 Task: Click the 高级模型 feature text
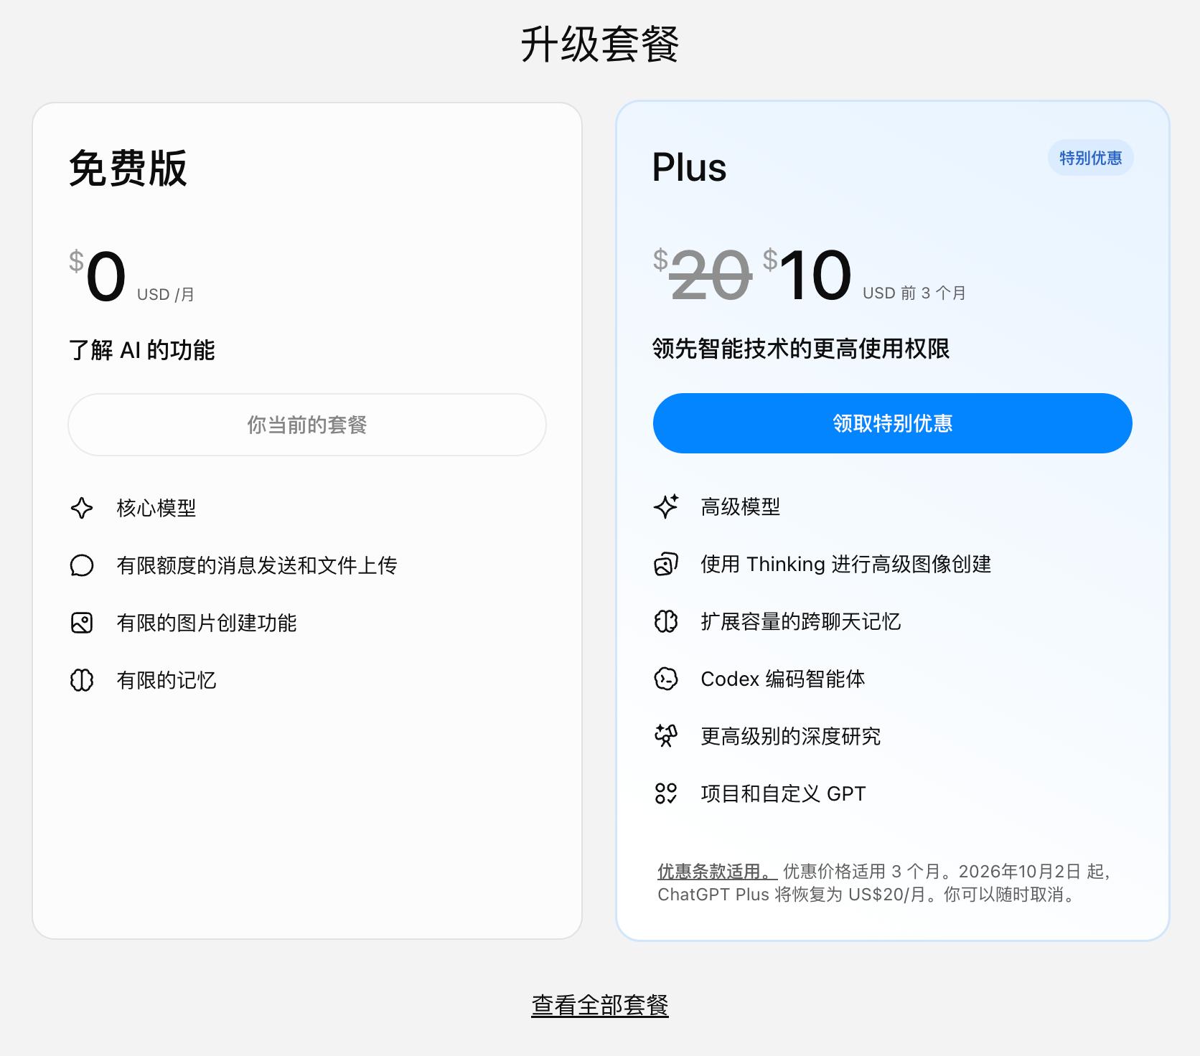tap(741, 506)
